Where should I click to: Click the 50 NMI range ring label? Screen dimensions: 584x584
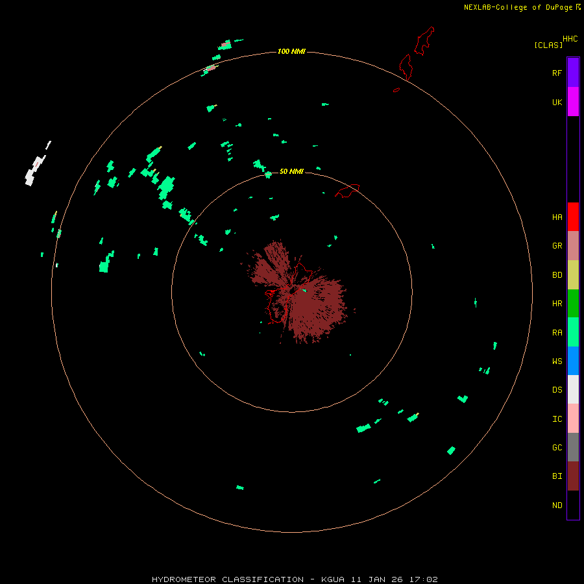[x=291, y=171]
